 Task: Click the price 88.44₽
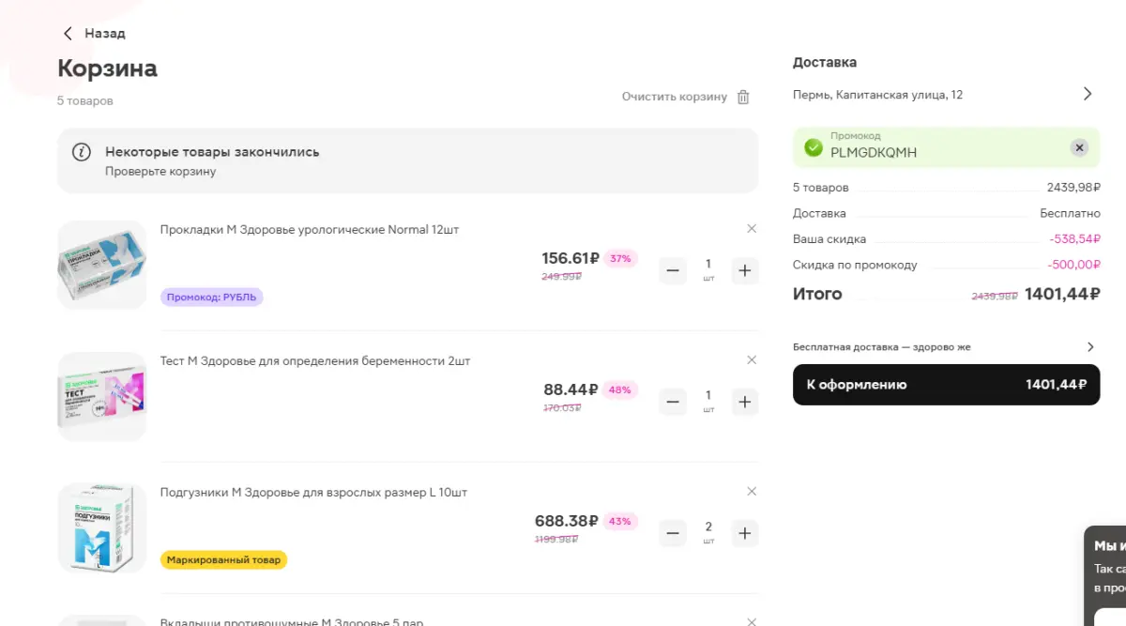pos(571,389)
